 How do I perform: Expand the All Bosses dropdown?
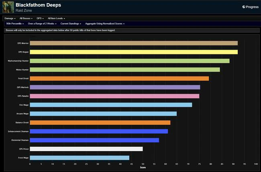click(x=26, y=18)
